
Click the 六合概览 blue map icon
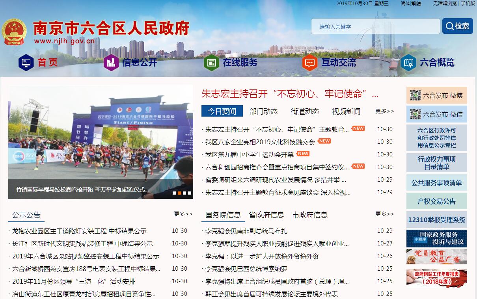pos(408,63)
